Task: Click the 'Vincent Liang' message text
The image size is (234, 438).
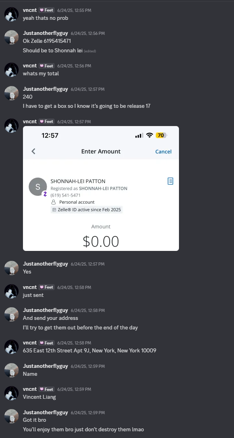Action: 39,397
